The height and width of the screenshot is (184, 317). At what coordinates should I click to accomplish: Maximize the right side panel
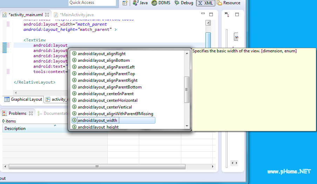[237, 14]
